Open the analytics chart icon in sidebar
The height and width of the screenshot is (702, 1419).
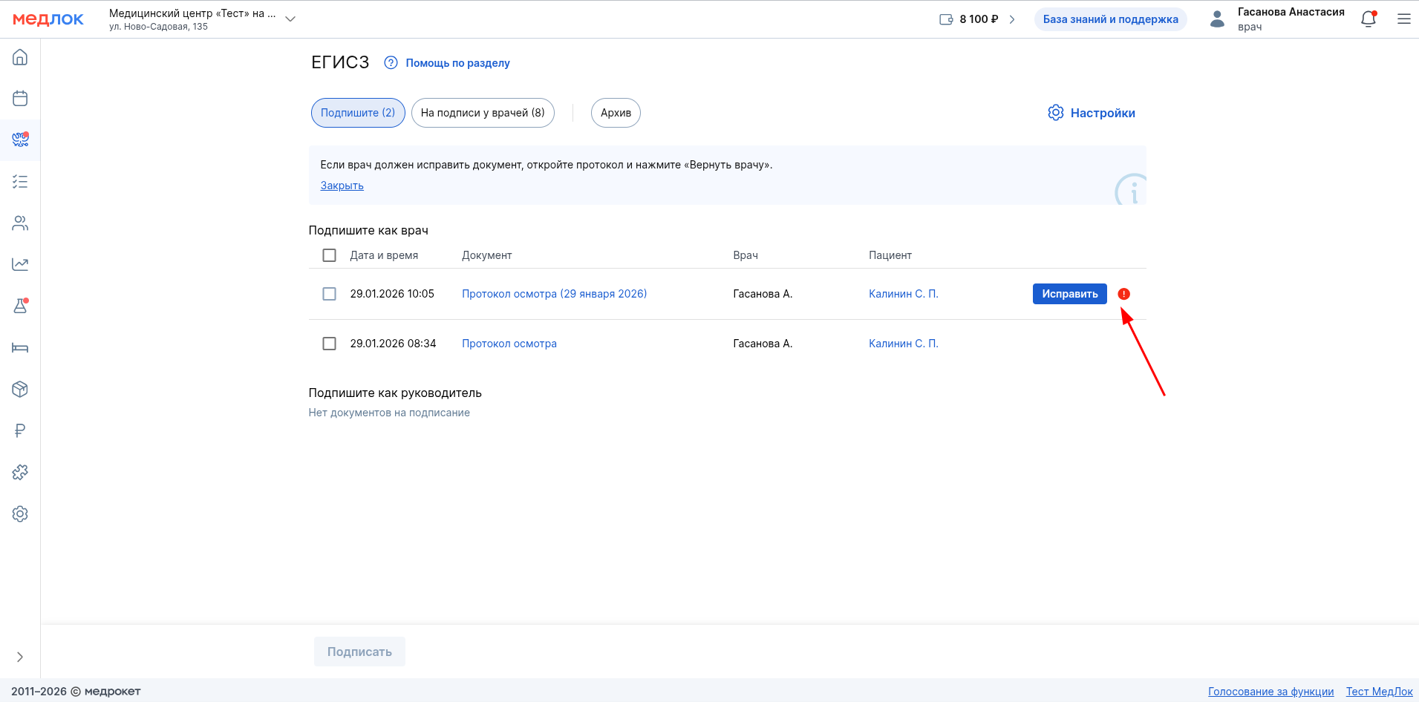pos(20,264)
